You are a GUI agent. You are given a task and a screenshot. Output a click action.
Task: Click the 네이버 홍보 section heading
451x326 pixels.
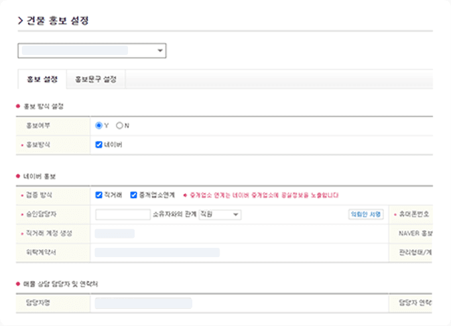(40, 176)
